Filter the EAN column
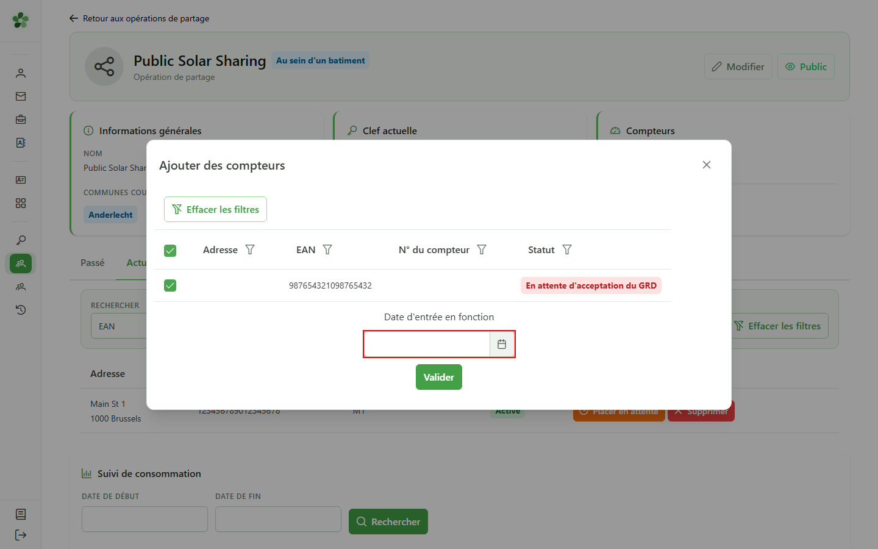The height and width of the screenshot is (549, 878). tap(327, 249)
